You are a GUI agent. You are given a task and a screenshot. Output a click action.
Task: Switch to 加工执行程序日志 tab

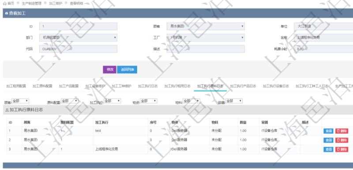pos(177,86)
